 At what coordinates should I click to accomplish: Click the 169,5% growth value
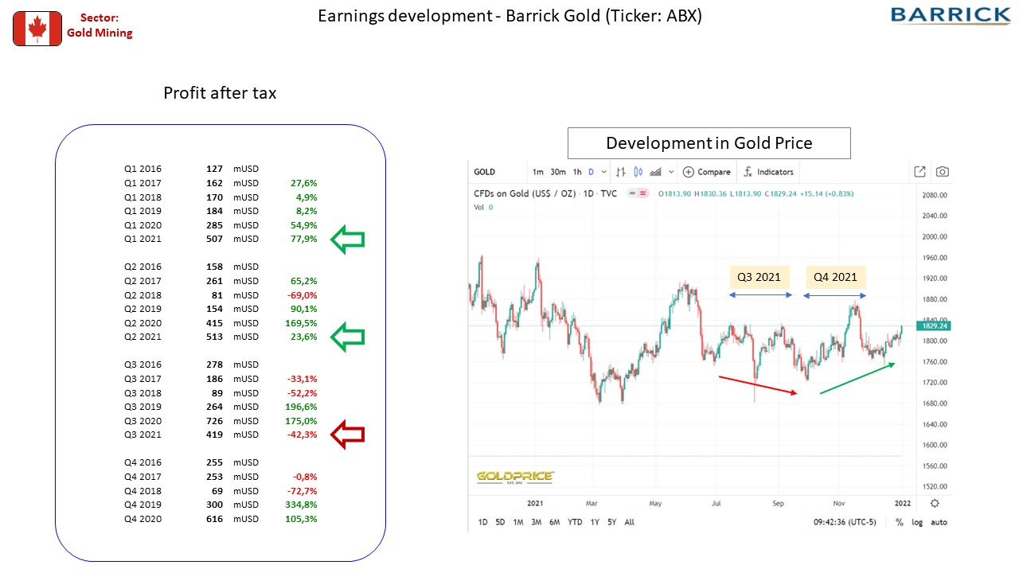(302, 323)
